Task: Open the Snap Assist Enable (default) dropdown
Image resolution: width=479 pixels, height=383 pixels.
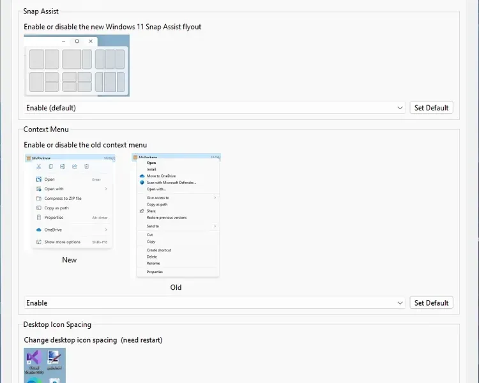Action: (x=215, y=108)
